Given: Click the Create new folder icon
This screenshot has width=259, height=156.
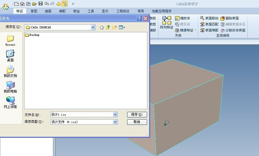Looking at the screenshot, I should pos(114,27).
